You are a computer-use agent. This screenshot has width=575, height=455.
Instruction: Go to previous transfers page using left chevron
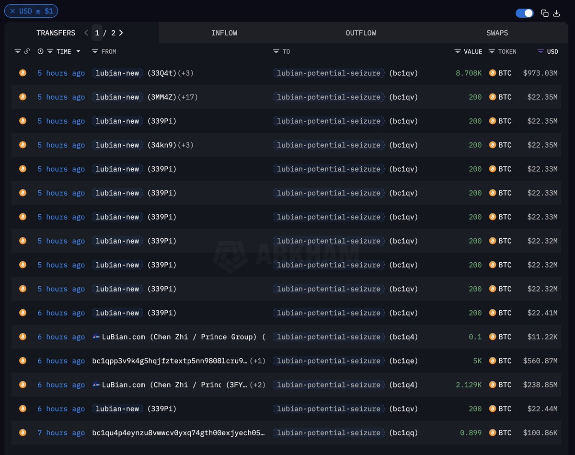click(x=86, y=33)
